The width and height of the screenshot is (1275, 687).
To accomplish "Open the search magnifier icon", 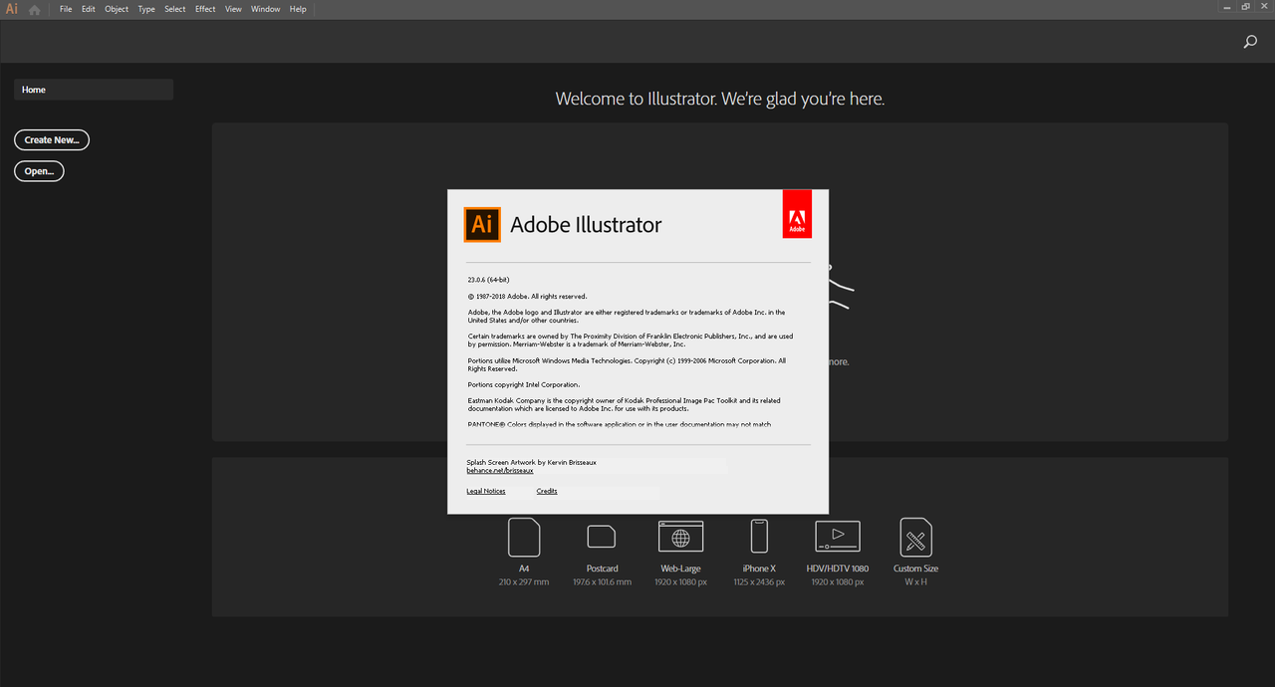I will pyautogui.click(x=1250, y=42).
